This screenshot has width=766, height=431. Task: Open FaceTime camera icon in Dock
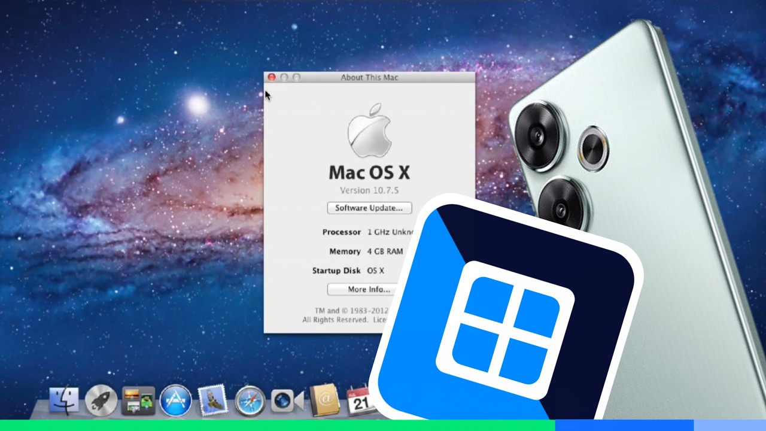[x=287, y=400]
